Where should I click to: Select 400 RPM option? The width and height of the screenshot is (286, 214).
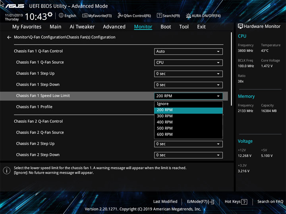188,122
